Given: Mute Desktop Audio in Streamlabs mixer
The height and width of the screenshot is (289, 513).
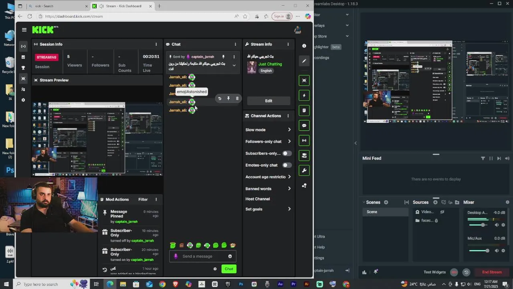Looking at the screenshot, I should (497, 225).
